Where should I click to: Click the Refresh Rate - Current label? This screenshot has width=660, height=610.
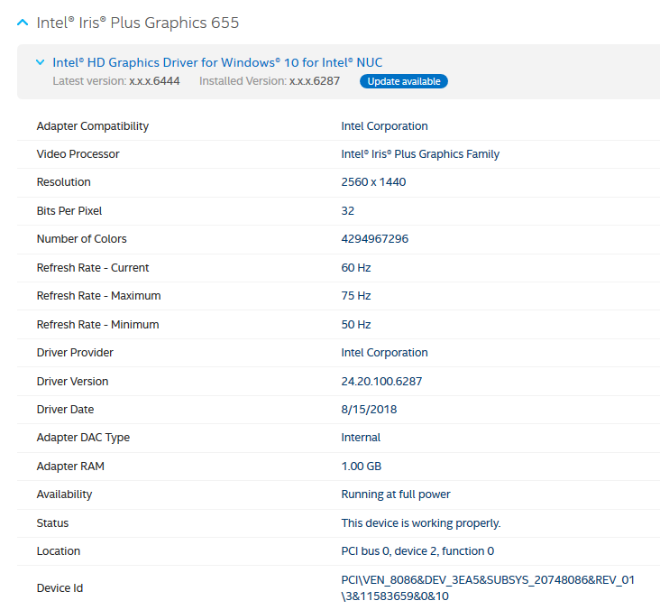(93, 267)
